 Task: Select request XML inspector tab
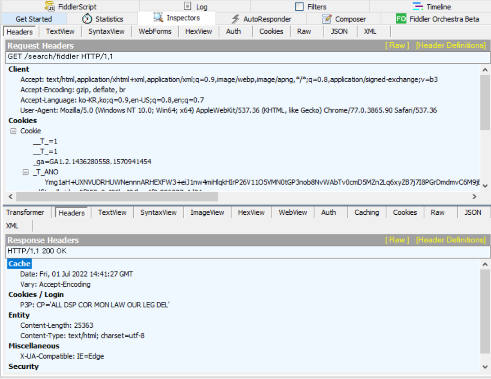370,32
